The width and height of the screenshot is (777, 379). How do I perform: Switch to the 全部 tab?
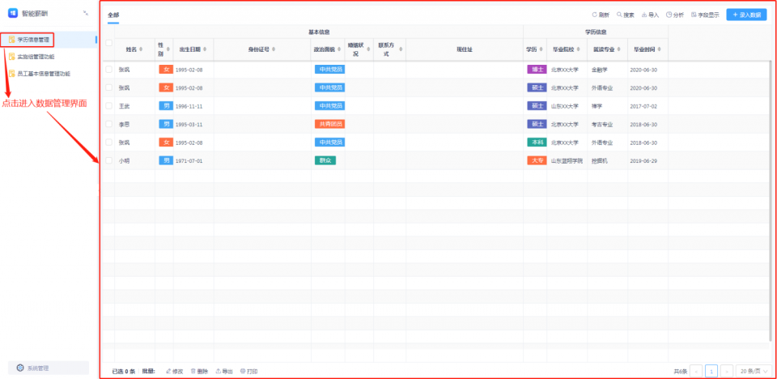(x=113, y=15)
